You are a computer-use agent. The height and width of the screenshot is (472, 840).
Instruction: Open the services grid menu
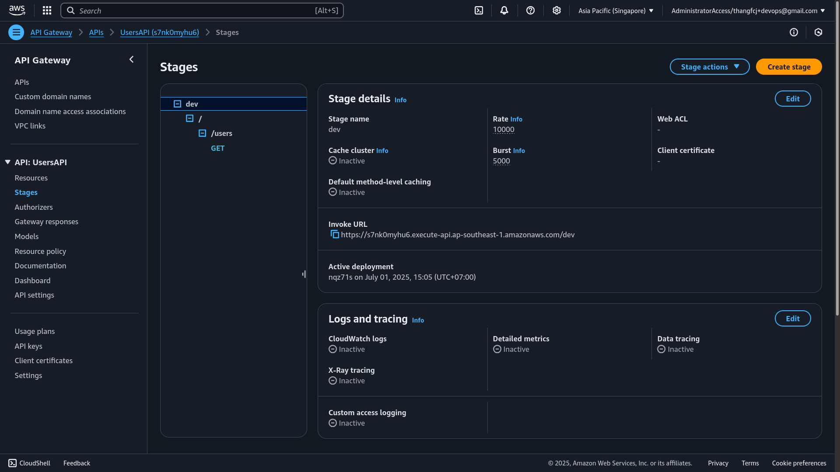pyautogui.click(x=47, y=10)
